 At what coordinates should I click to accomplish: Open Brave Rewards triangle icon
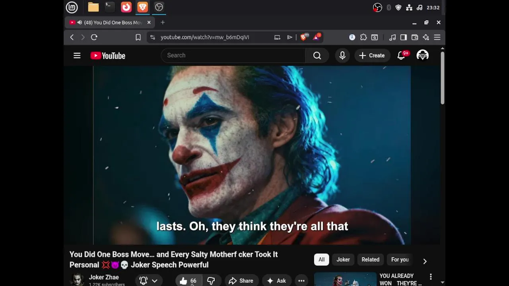pyautogui.click(x=317, y=37)
